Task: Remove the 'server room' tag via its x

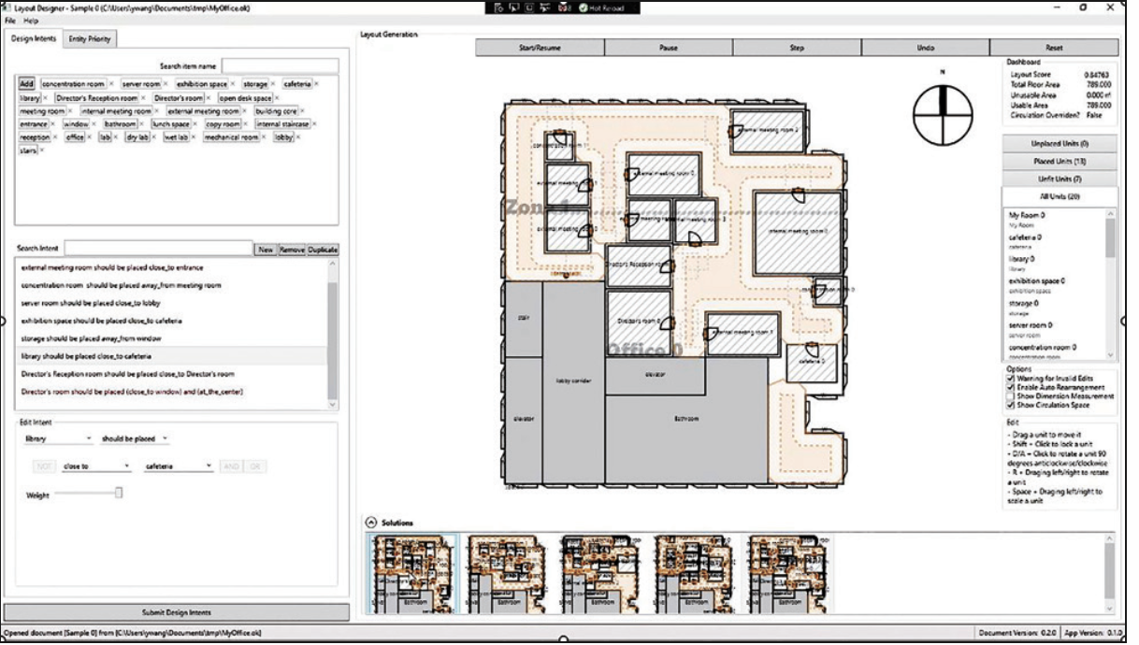Action: coord(167,84)
